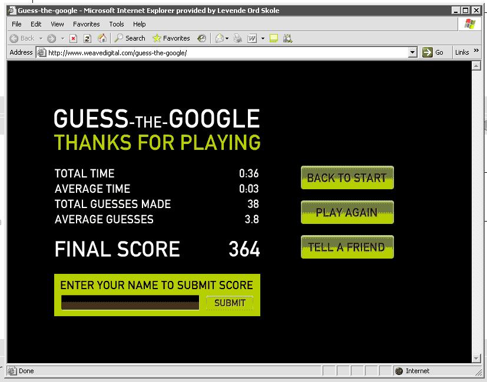Expand the Forward button history dropdown

click(62, 38)
